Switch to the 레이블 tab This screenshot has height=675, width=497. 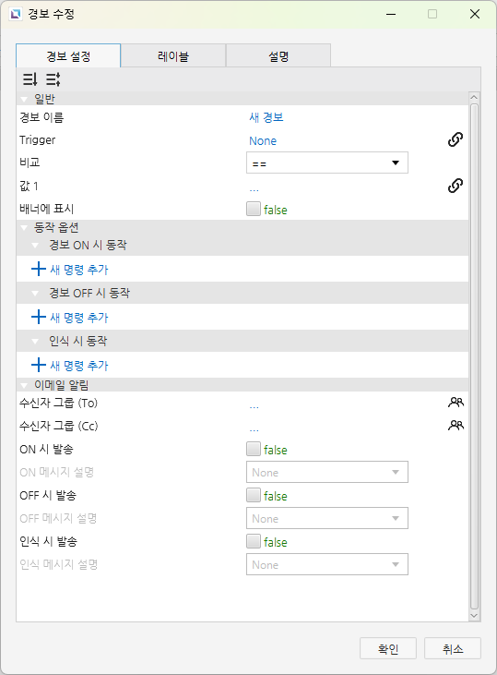[173, 56]
